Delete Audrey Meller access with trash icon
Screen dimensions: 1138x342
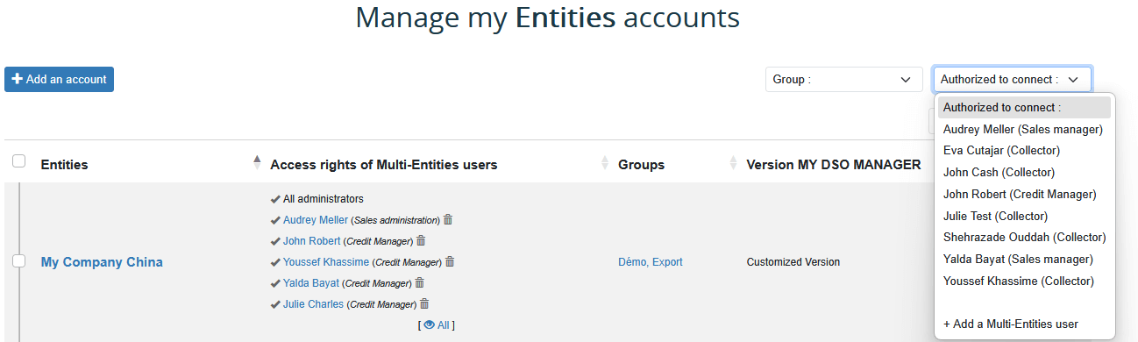[448, 219]
